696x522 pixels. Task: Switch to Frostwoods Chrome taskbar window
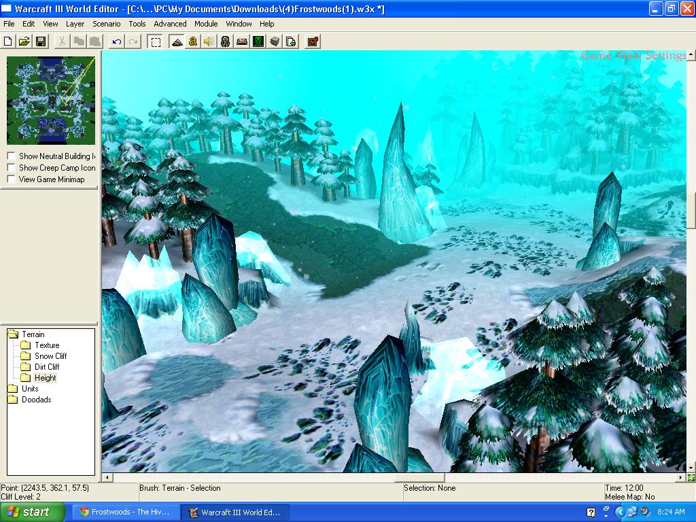point(127,512)
